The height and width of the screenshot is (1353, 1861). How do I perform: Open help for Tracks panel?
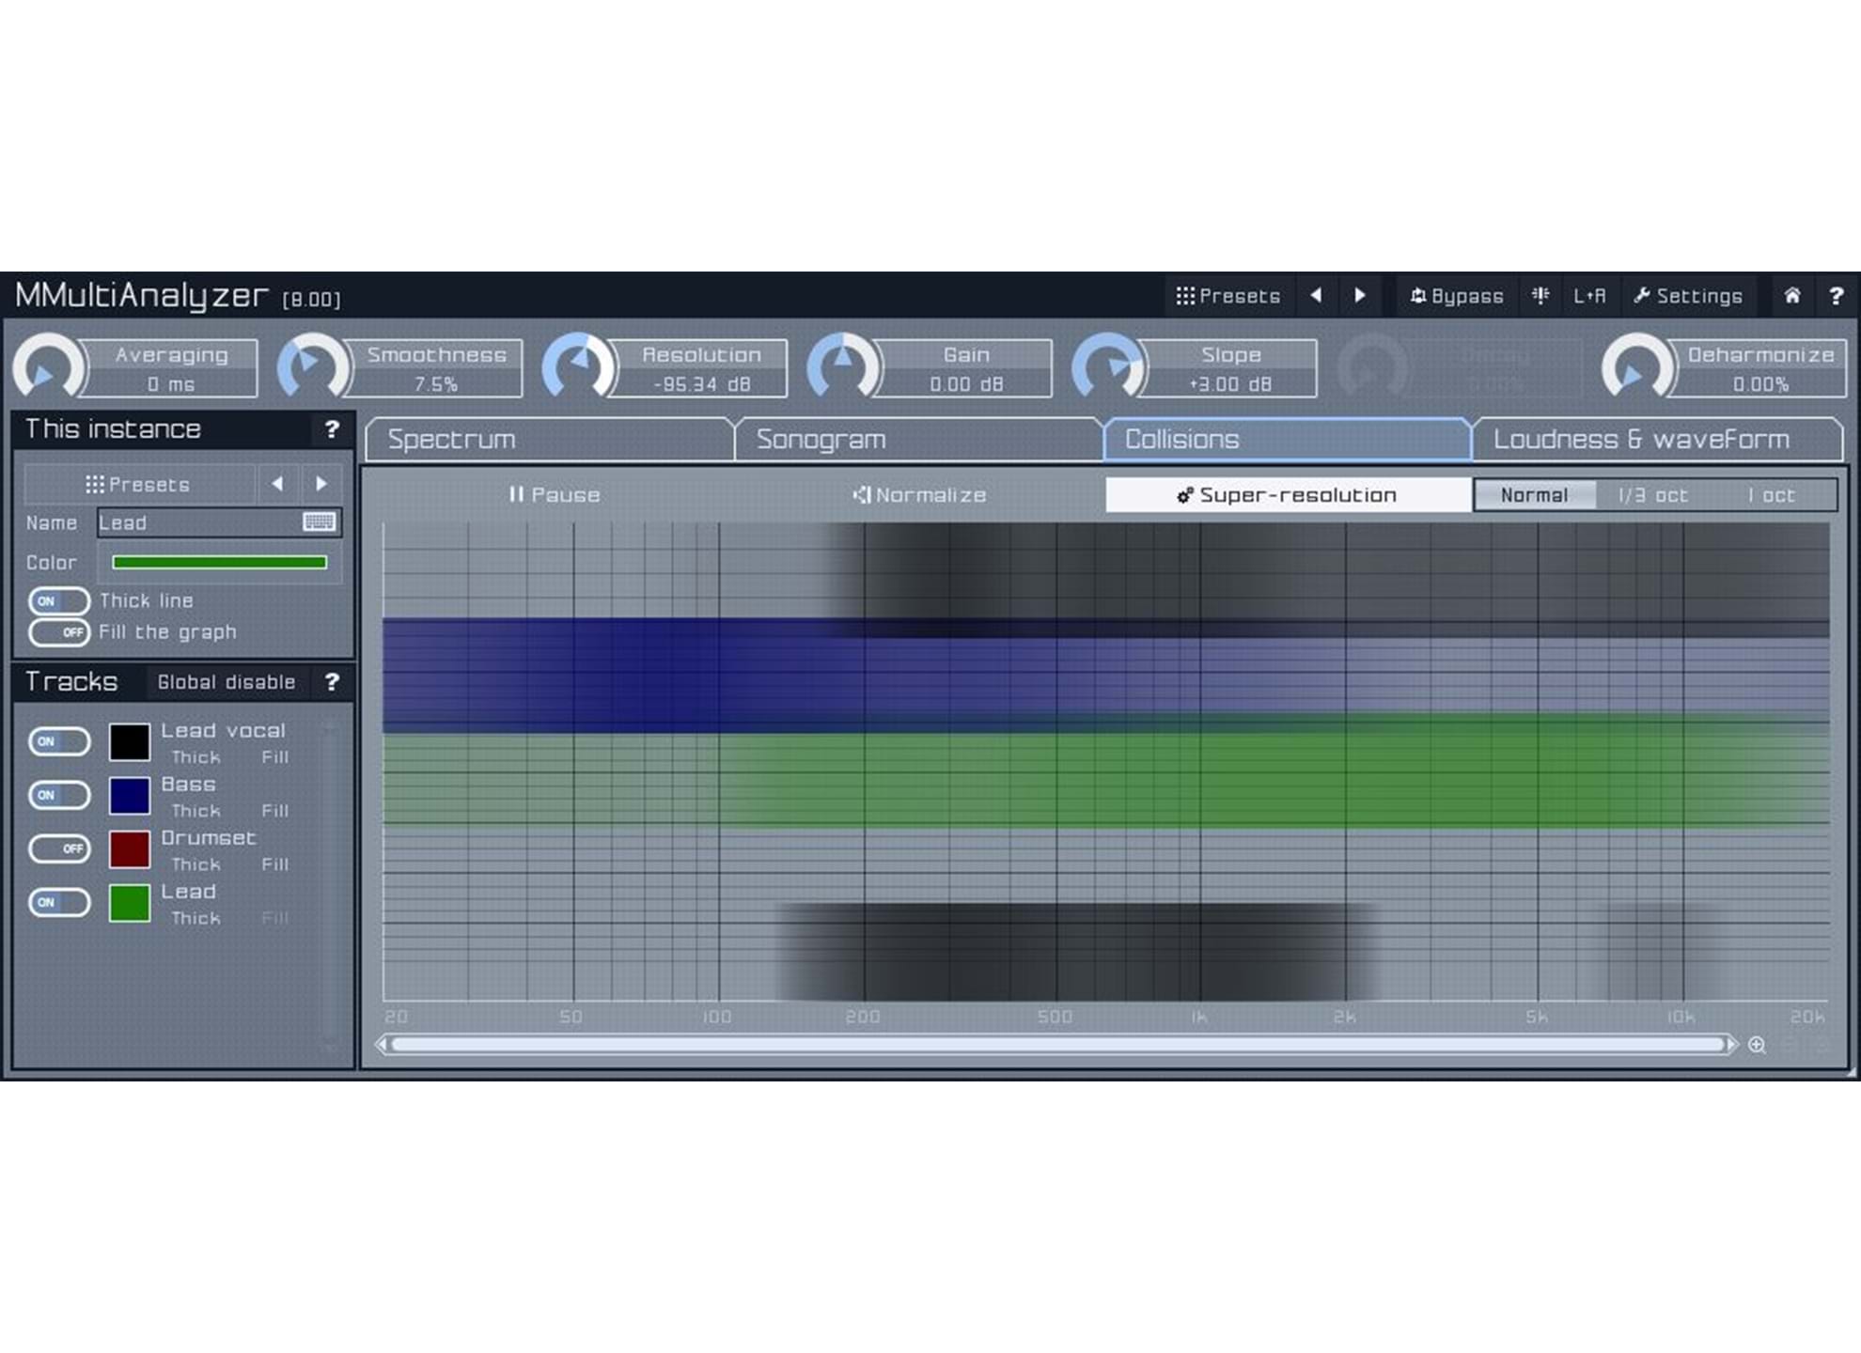[x=332, y=682]
